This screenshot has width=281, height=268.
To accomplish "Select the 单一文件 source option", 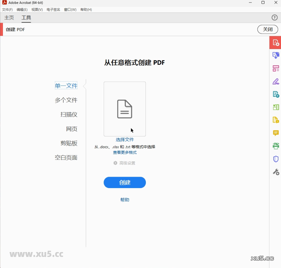I will pyautogui.click(x=66, y=85).
